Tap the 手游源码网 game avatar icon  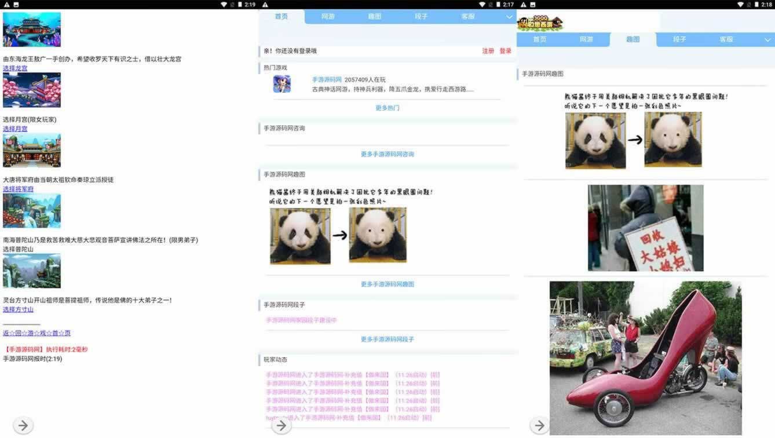282,84
